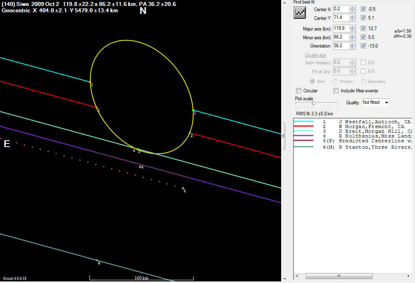Increase Center Y with its up arrow
The image size is (415, 283).
coord(352,16)
